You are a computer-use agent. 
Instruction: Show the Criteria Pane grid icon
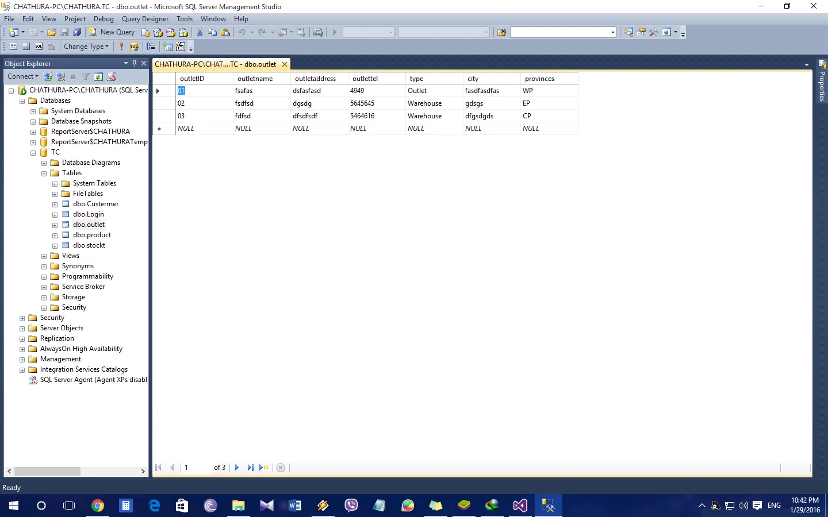(x=26, y=47)
